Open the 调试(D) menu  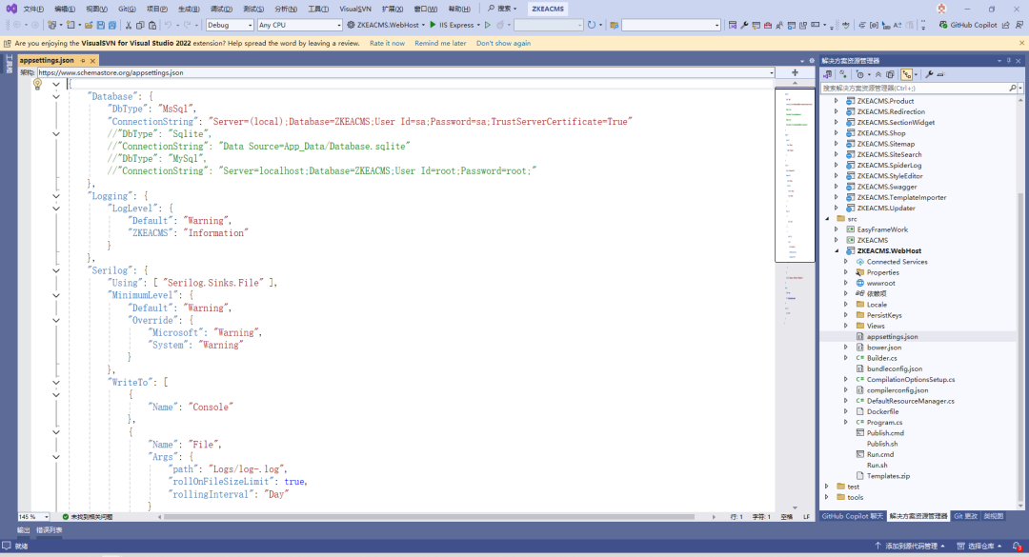221,10
